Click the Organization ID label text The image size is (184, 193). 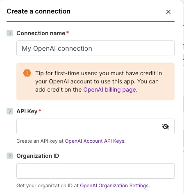[x=38, y=156]
